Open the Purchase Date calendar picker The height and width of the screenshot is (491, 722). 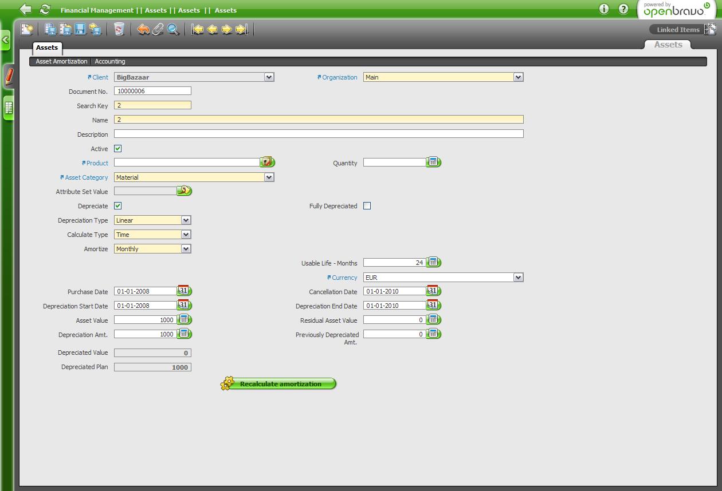pos(184,291)
